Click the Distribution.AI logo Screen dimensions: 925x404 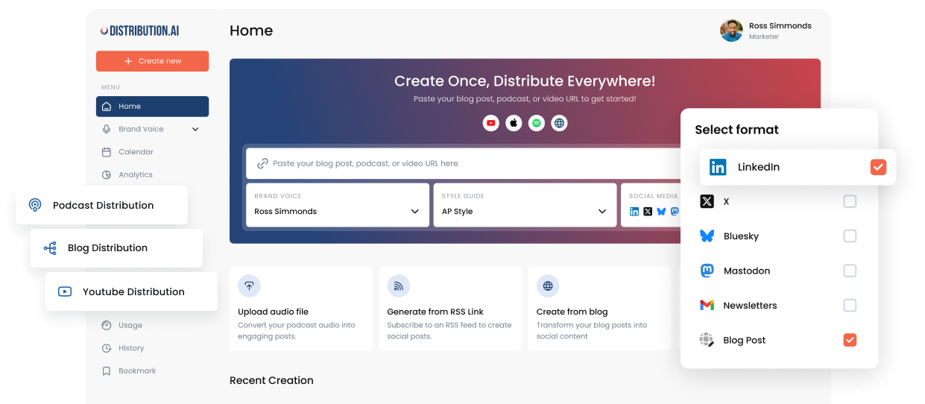pos(140,31)
